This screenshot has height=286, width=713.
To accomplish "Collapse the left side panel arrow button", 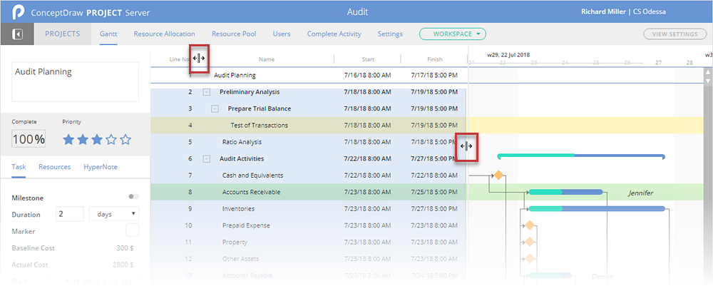I will click(x=18, y=34).
